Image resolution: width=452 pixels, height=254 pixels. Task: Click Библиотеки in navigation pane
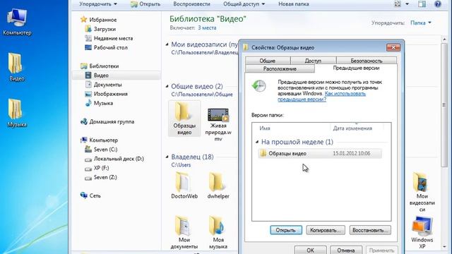(x=104, y=66)
